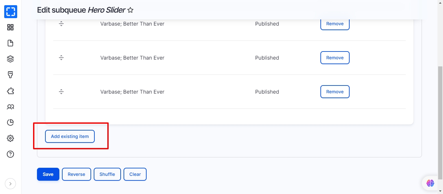This screenshot has height=194, width=443.
Task: Open Configuration via the sidebar gear icon
Action: coord(10,138)
